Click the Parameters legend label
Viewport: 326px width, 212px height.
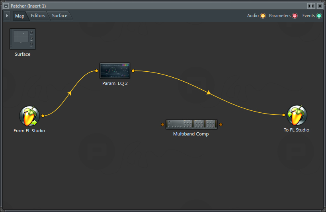click(x=280, y=16)
